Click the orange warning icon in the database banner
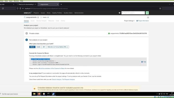The height and width of the screenshot is (98, 174). point(35,89)
